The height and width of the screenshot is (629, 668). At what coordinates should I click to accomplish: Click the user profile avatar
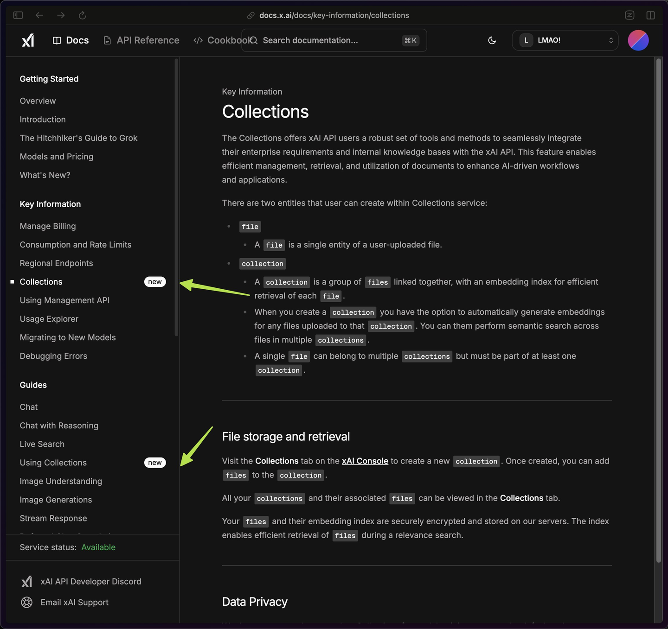pos(638,40)
